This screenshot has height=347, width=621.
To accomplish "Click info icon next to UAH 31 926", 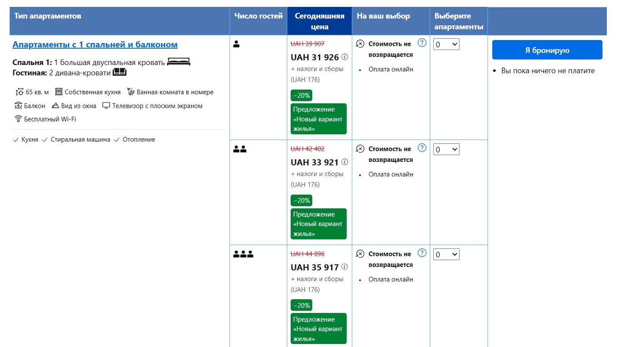I will coord(345,57).
